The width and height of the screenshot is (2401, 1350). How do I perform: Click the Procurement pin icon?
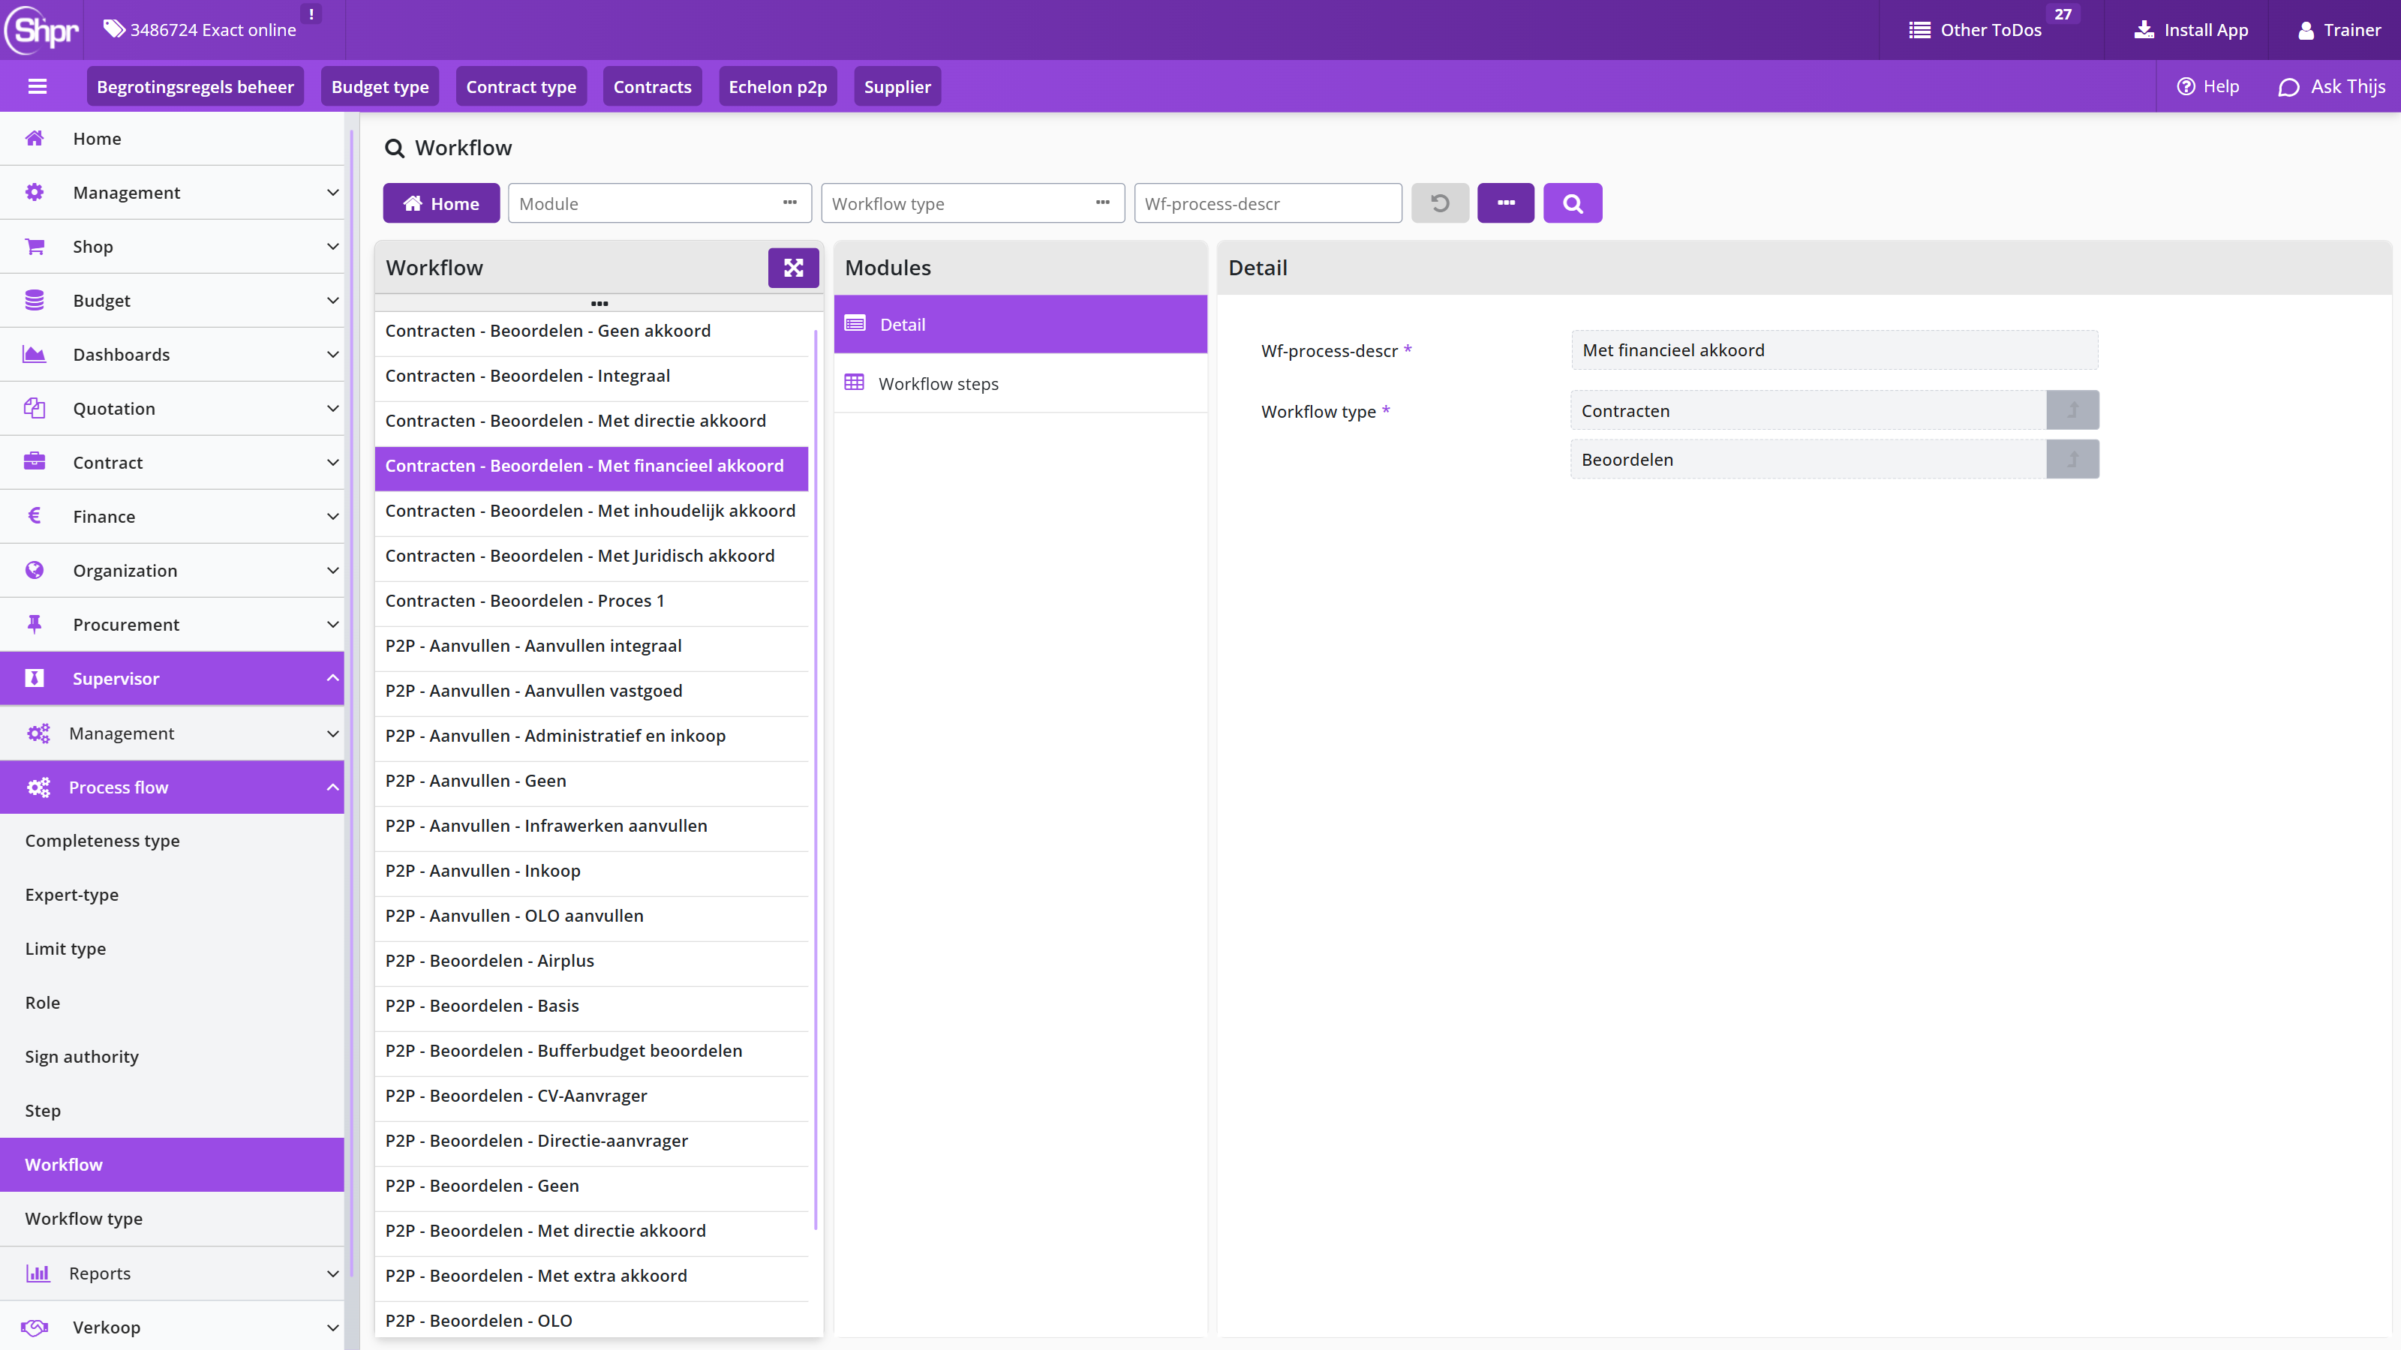pyautogui.click(x=35, y=624)
